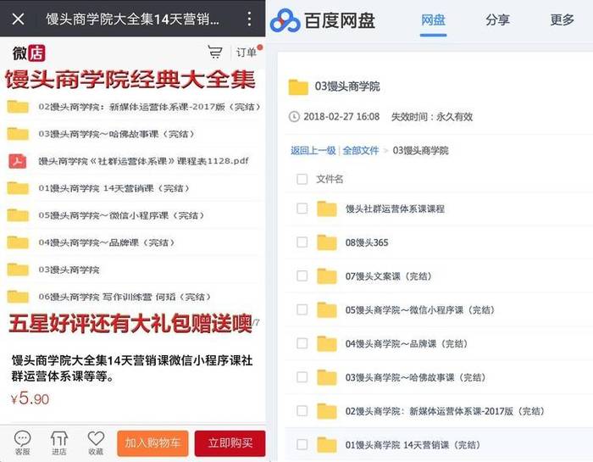
Task: Check the 07馒头文案课 checkbox
Action: pyautogui.click(x=302, y=276)
